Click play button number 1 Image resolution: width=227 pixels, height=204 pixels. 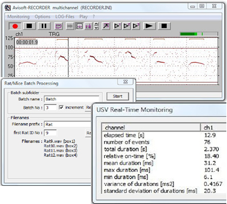pos(117,26)
